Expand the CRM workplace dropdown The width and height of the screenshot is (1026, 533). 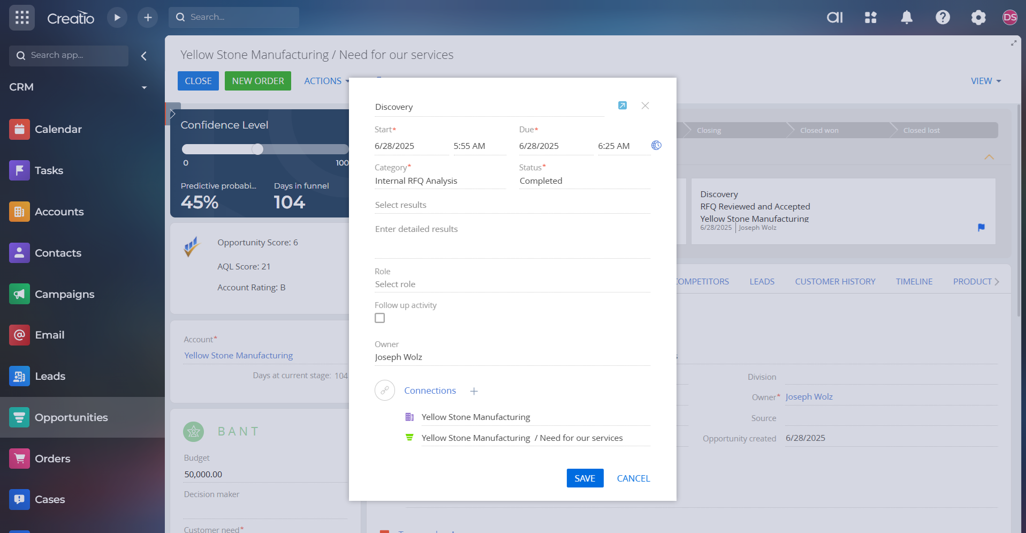(144, 87)
